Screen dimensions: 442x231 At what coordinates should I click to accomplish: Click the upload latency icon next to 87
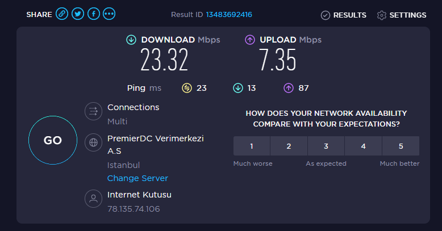pos(289,88)
